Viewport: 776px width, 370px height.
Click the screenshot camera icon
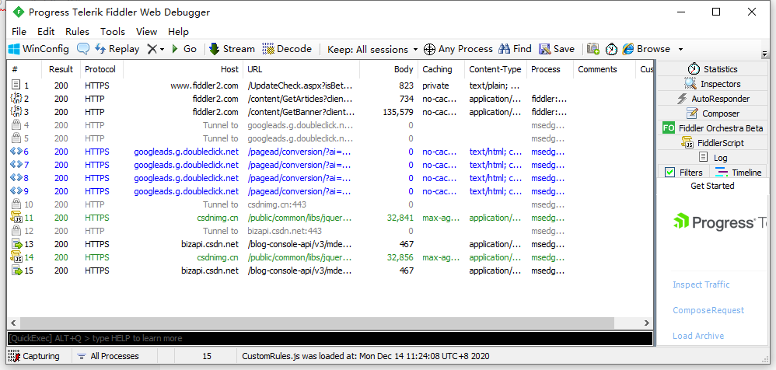pyautogui.click(x=593, y=49)
